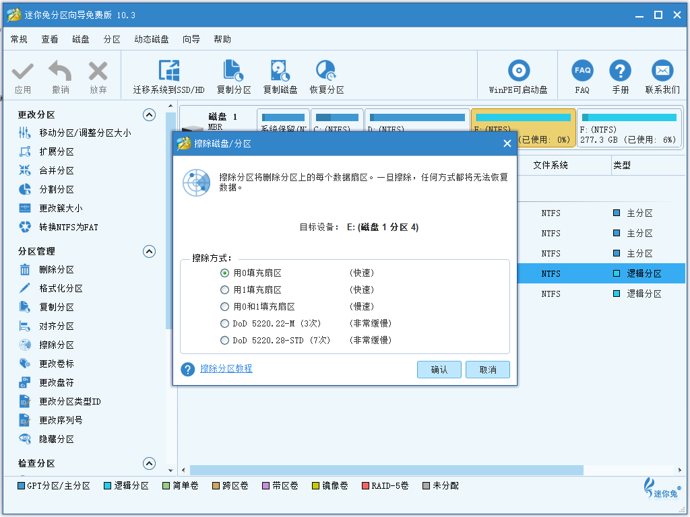This screenshot has width=690, height=517.
Task: Select DoD 5220.22-M (3次) wipe method
Action: pyautogui.click(x=225, y=324)
